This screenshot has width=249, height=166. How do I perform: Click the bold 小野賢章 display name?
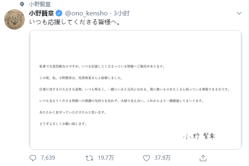tap(41, 13)
